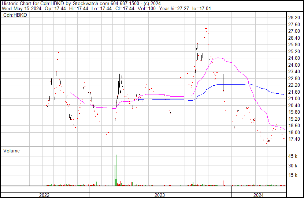Image resolution: width=304 pixels, height=198 pixels.
Task: Click the Volume panel label
Action: (11, 151)
